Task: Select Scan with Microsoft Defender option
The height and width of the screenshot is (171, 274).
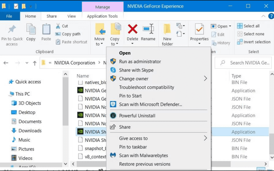Action: 150,104
